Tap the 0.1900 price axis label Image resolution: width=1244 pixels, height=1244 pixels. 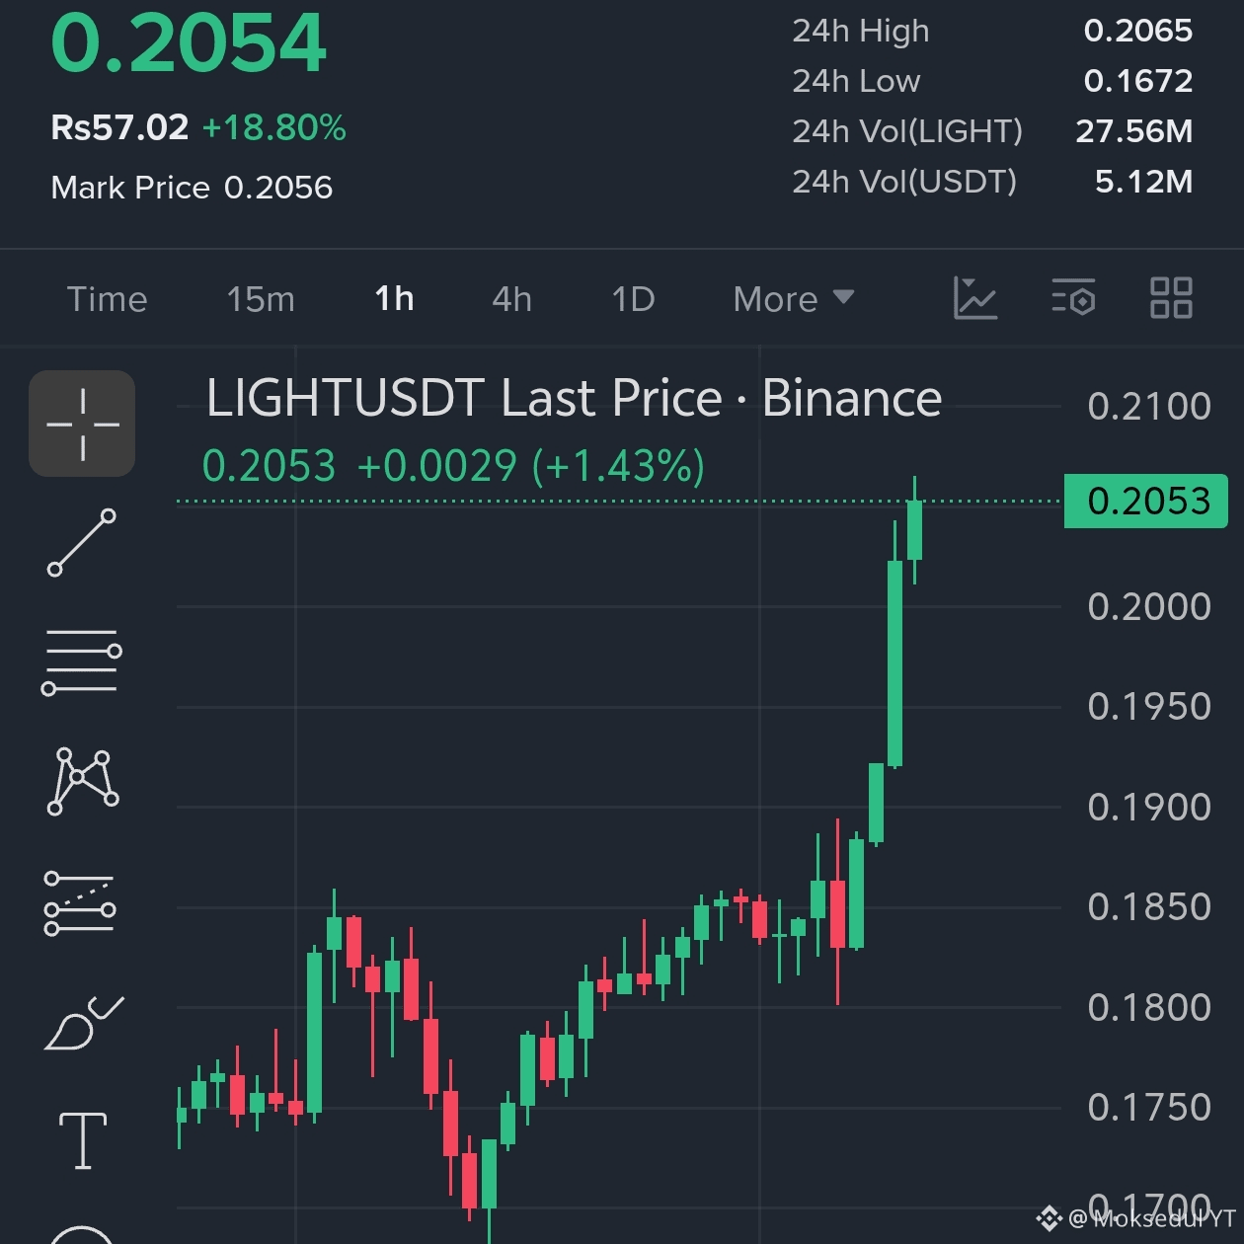click(x=1149, y=808)
